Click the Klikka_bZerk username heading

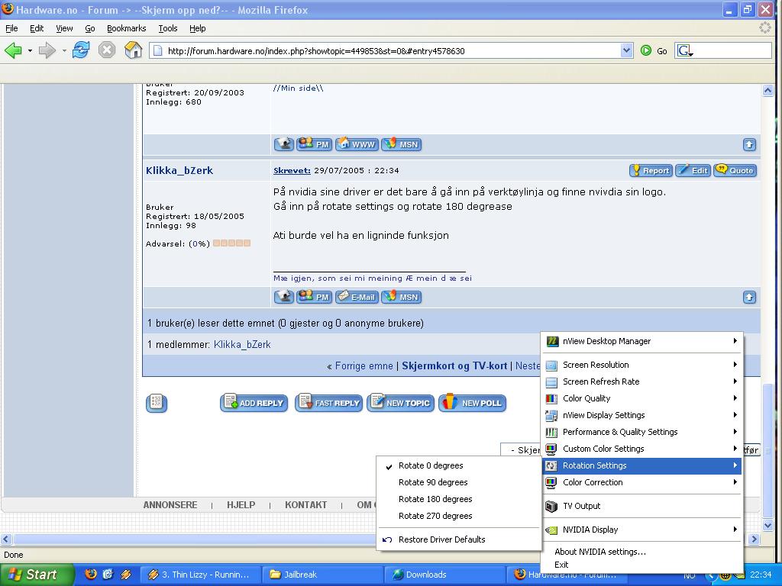179,170
